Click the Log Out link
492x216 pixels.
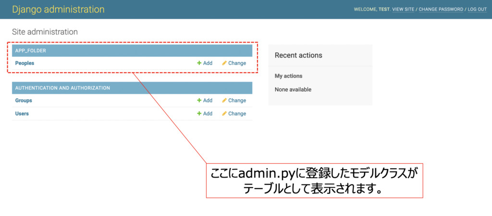tap(477, 10)
